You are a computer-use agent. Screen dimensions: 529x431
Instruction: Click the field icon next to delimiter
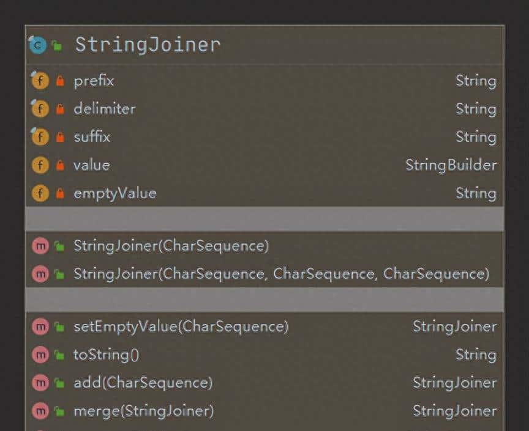pyautogui.click(x=40, y=109)
